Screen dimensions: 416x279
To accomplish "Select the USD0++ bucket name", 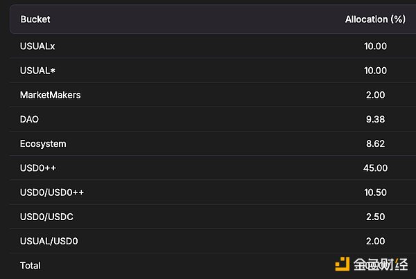I will (38, 168).
